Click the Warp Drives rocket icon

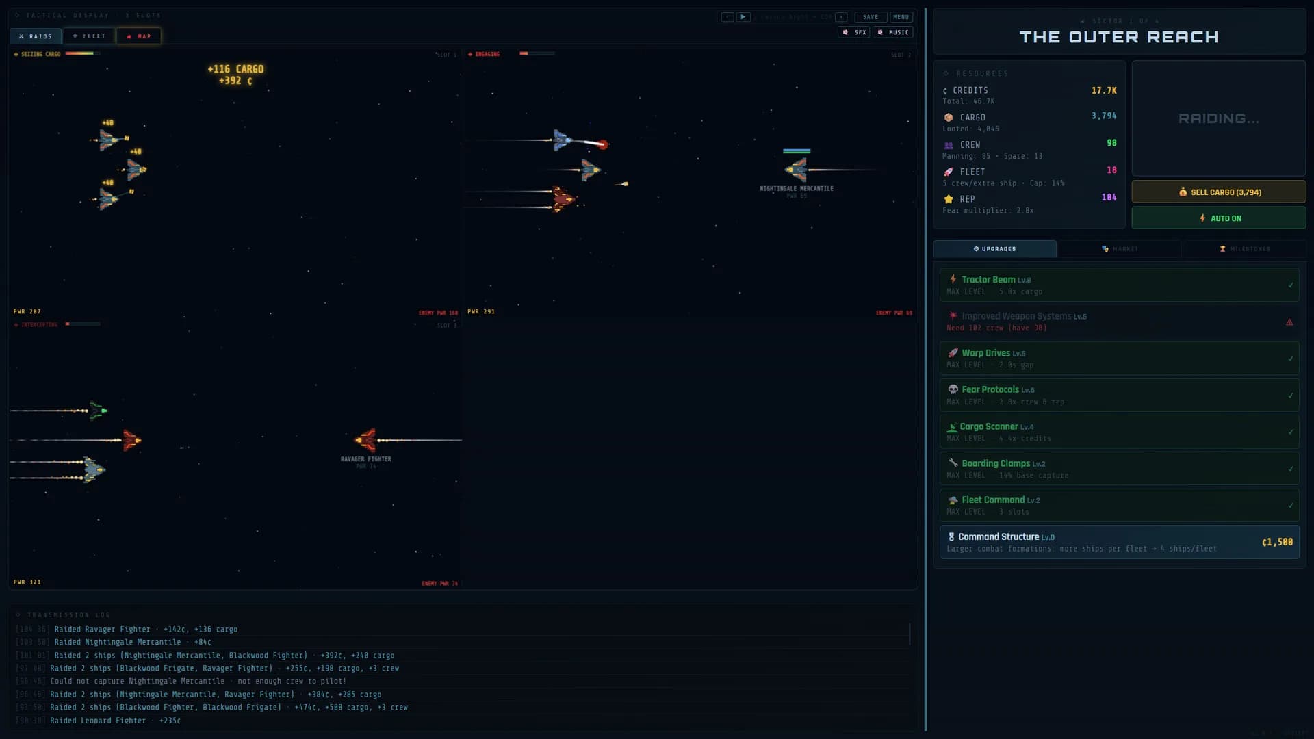pyautogui.click(x=953, y=353)
